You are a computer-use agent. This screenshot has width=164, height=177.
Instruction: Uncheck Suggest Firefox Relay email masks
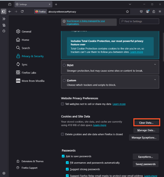67,176
